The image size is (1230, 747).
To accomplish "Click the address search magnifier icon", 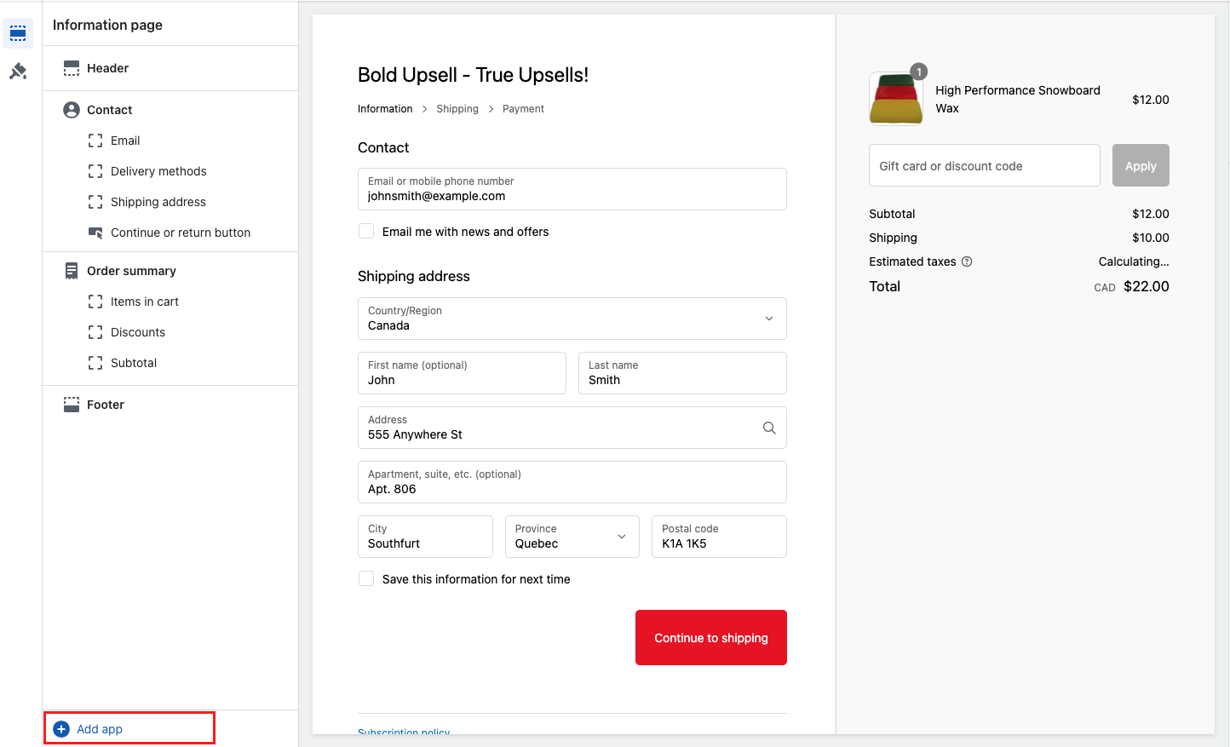I will 769,428.
